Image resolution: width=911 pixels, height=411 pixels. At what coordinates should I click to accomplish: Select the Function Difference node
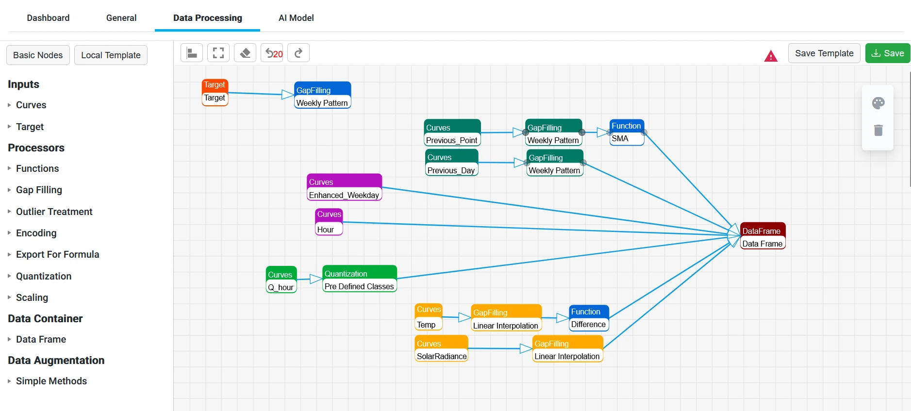coord(589,318)
